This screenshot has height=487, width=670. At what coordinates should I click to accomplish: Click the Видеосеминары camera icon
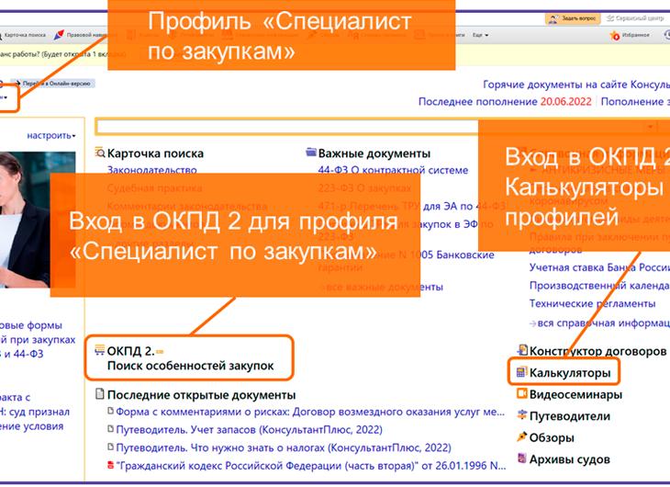[521, 393]
